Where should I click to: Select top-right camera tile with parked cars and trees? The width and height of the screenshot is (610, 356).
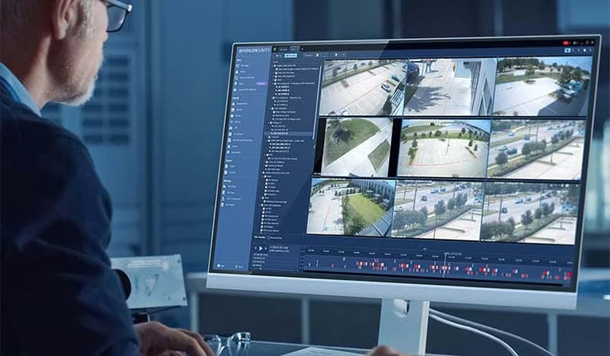pos(543,87)
